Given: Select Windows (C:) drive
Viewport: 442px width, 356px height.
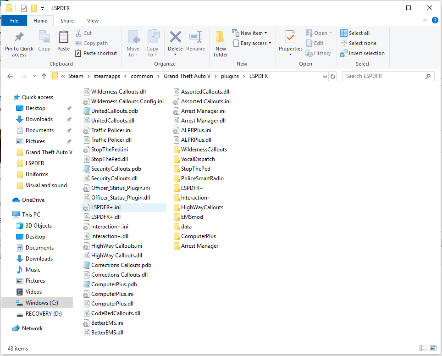Looking at the screenshot, I should pyautogui.click(x=37, y=303).
